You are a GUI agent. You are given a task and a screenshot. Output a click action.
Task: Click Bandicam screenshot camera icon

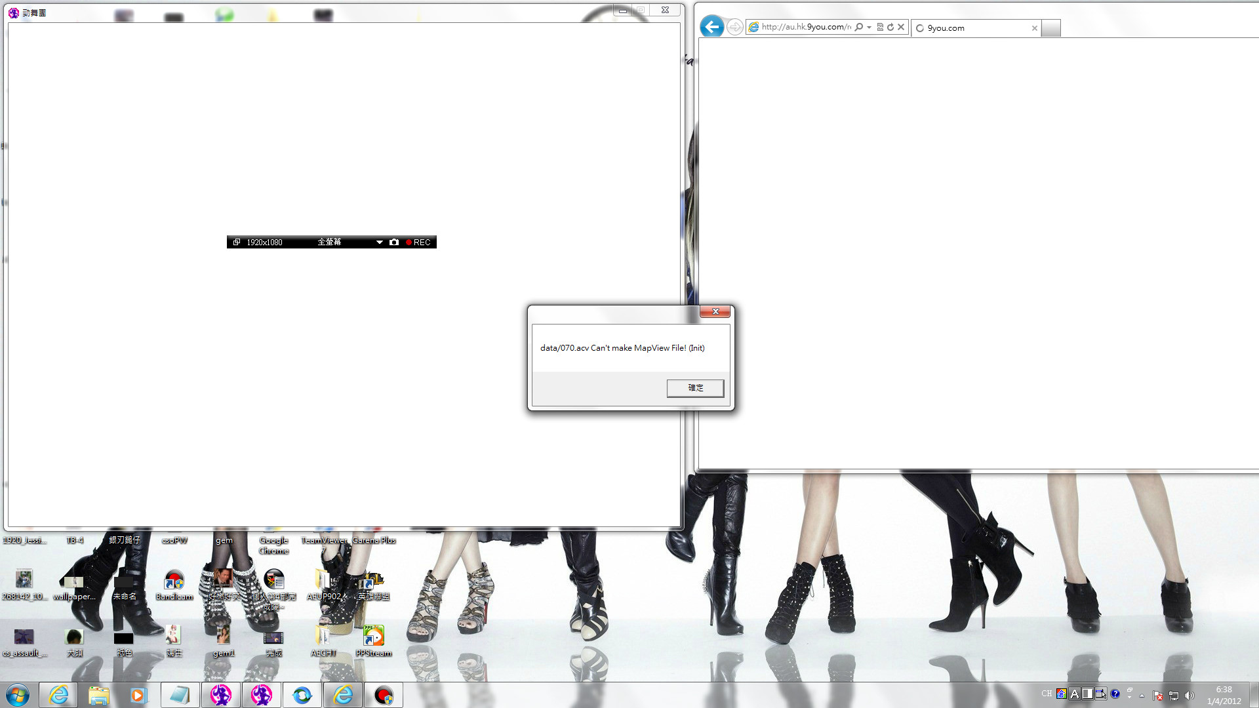(x=393, y=243)
